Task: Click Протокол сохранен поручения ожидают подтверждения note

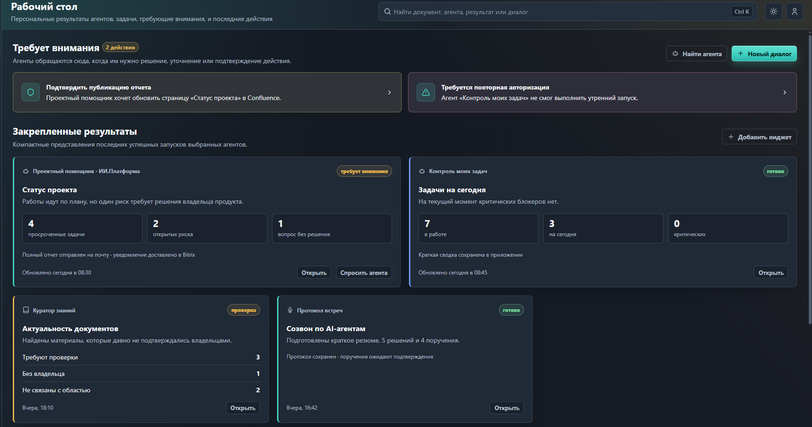Action: point(360,357)
